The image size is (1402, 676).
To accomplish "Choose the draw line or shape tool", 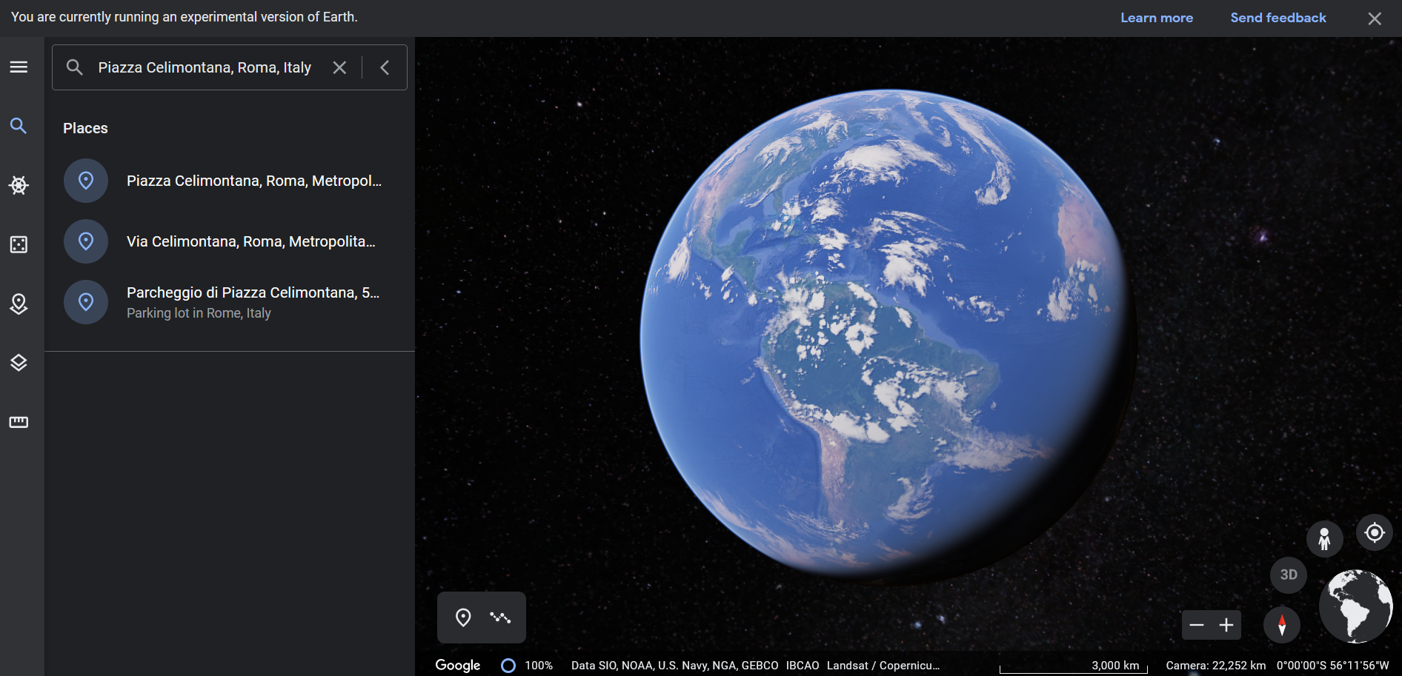I will tap(500, 618).
